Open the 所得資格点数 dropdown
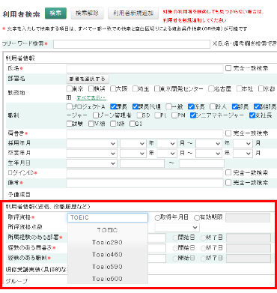277x293 pixels. point(177,228)
